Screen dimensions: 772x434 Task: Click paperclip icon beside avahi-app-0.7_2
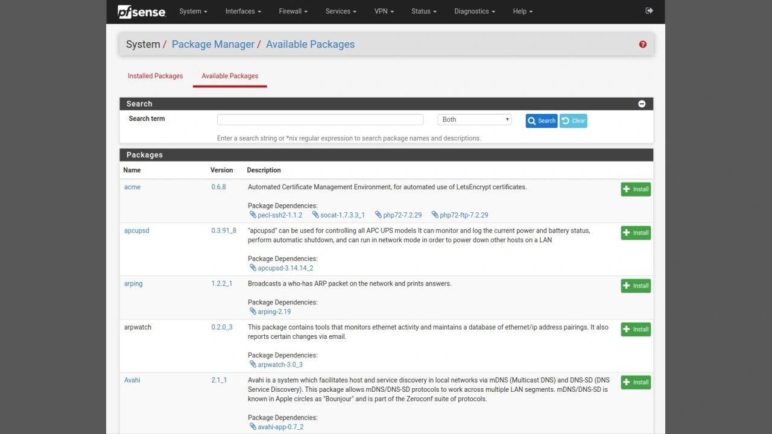pyautogui.click(x=253, y=427)
